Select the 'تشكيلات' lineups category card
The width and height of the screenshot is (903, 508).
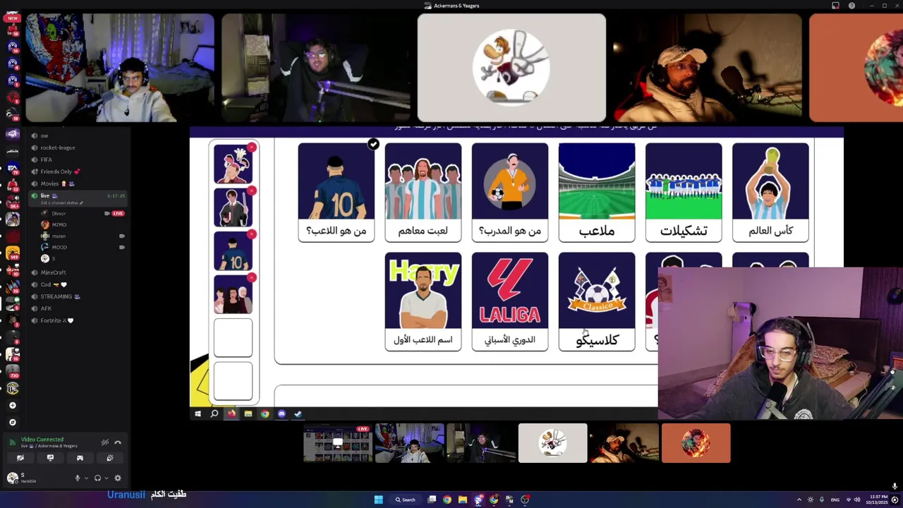click(x=684, y=193)
